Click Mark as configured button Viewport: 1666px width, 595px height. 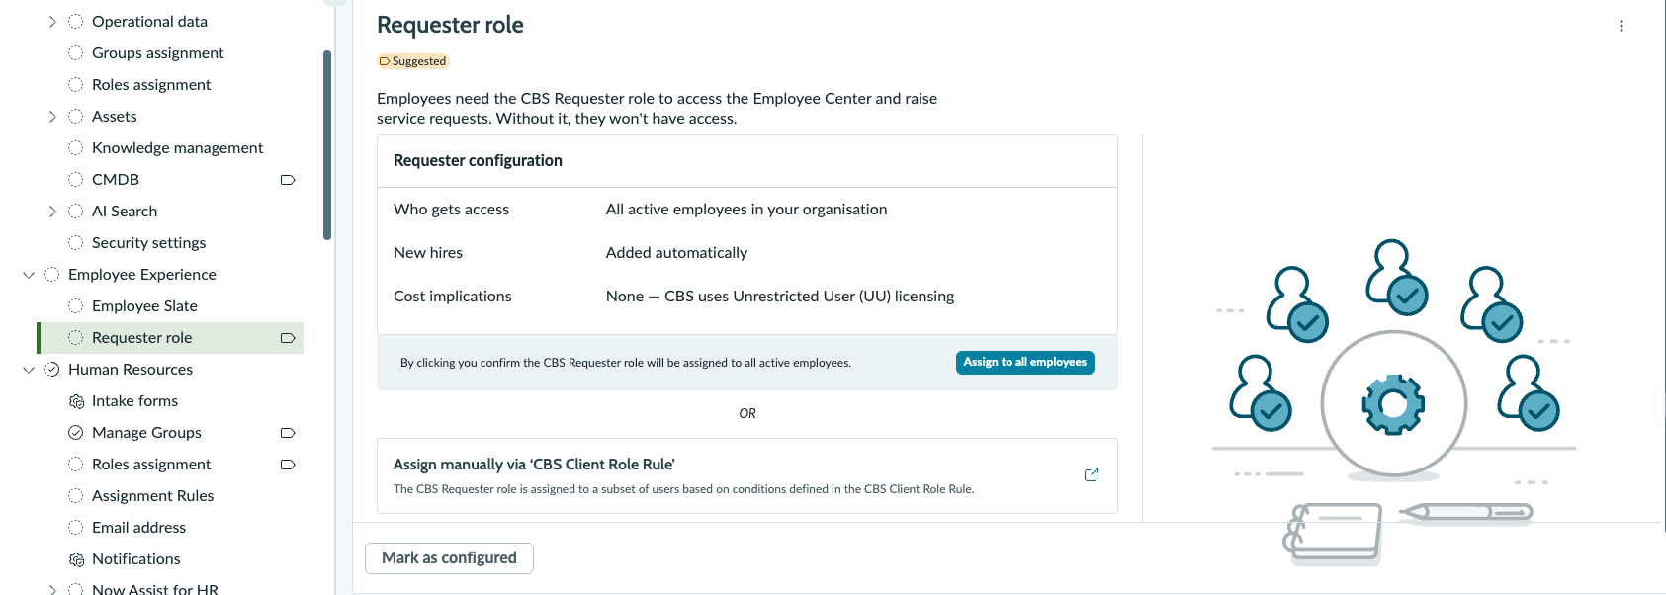[x=450, y=558]
